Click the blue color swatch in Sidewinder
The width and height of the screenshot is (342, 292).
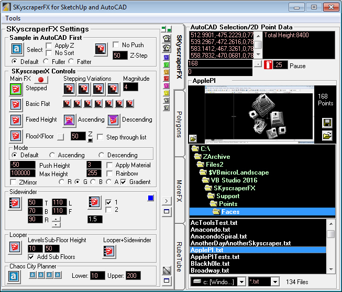click(x=150, y=198)
